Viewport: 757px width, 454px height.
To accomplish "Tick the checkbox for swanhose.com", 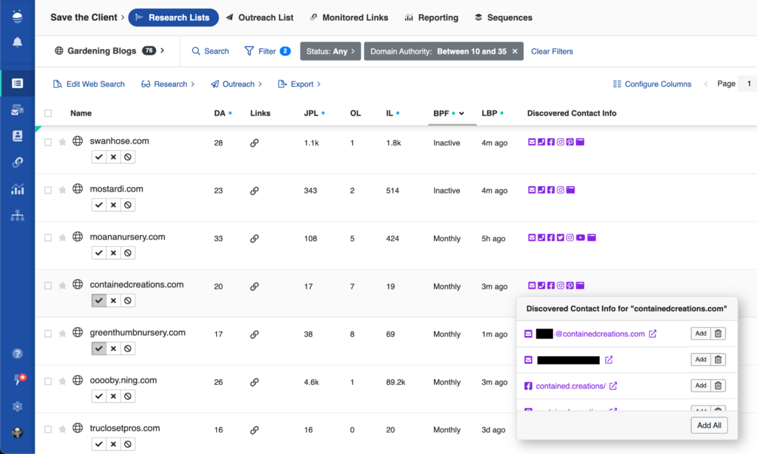I will (x=48, y=143).
